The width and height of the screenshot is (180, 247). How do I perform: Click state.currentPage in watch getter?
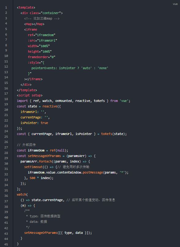coord(47,200)
